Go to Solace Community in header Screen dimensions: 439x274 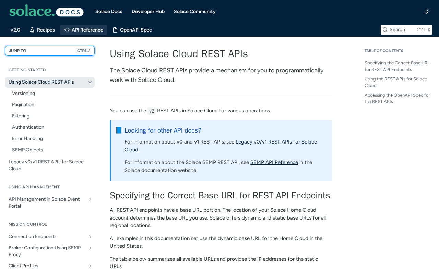tap(194, 11)
